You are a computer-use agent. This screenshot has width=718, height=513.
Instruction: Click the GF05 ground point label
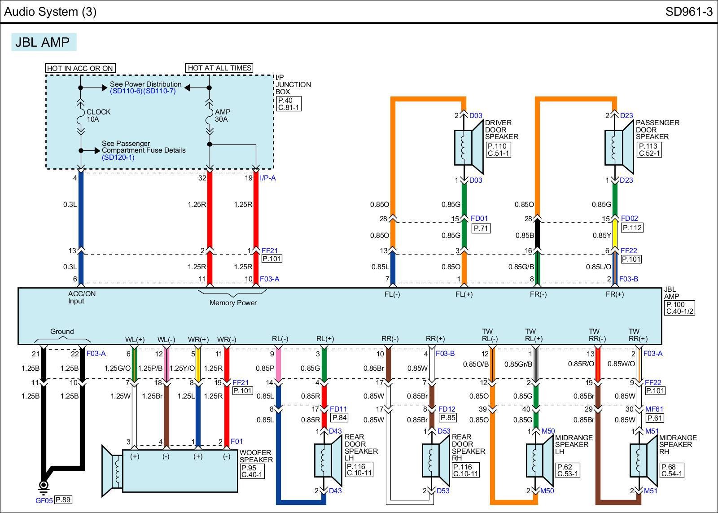(x=44, y=500)
